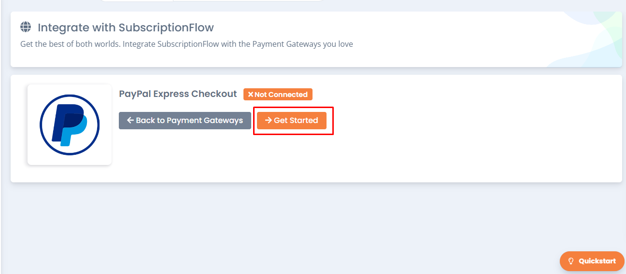The width and height of the screenshot is (626, 274).
Task: Open the Quickstart helper
Action: (x=592, y=261)
